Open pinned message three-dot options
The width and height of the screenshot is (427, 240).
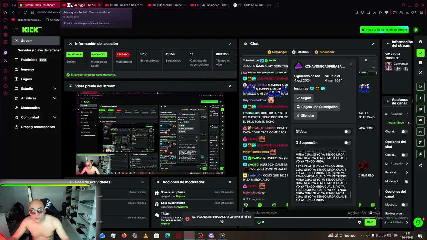click(374, 61)
